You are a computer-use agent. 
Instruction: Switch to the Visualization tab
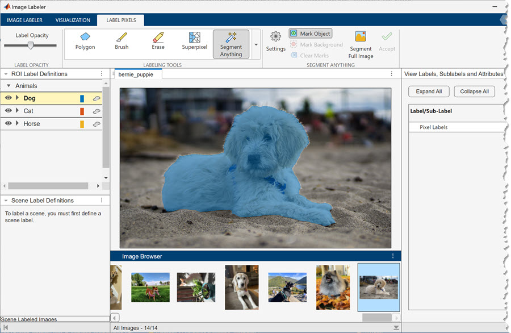click(x=73, y=20)
